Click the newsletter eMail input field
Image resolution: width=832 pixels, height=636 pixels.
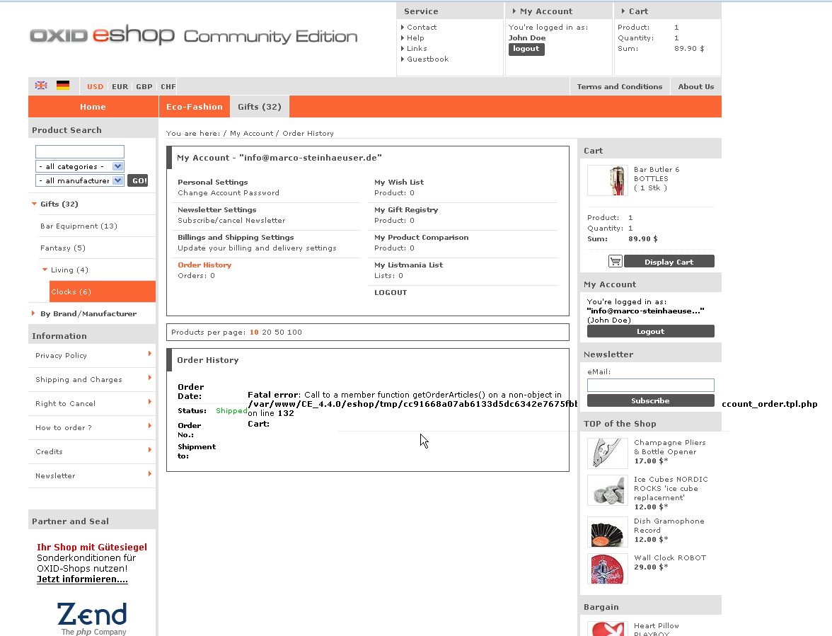pyautogui.click(x=650, y=385)
